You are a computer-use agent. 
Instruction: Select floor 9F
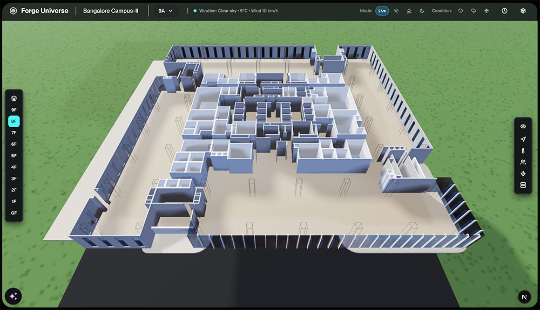[x=14, y=110]
